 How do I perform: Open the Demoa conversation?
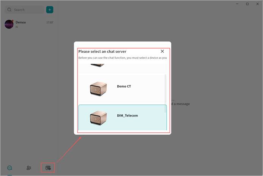point(29,24)
